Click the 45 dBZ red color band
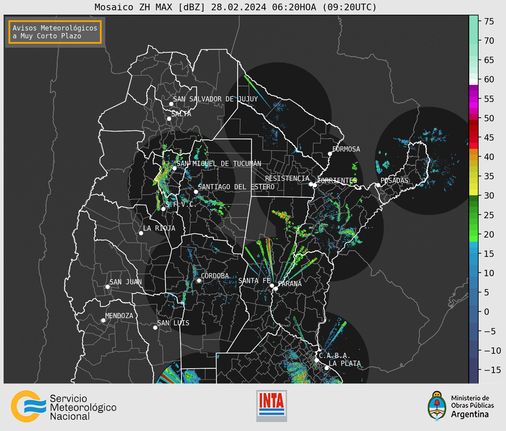 pos(473,140)
